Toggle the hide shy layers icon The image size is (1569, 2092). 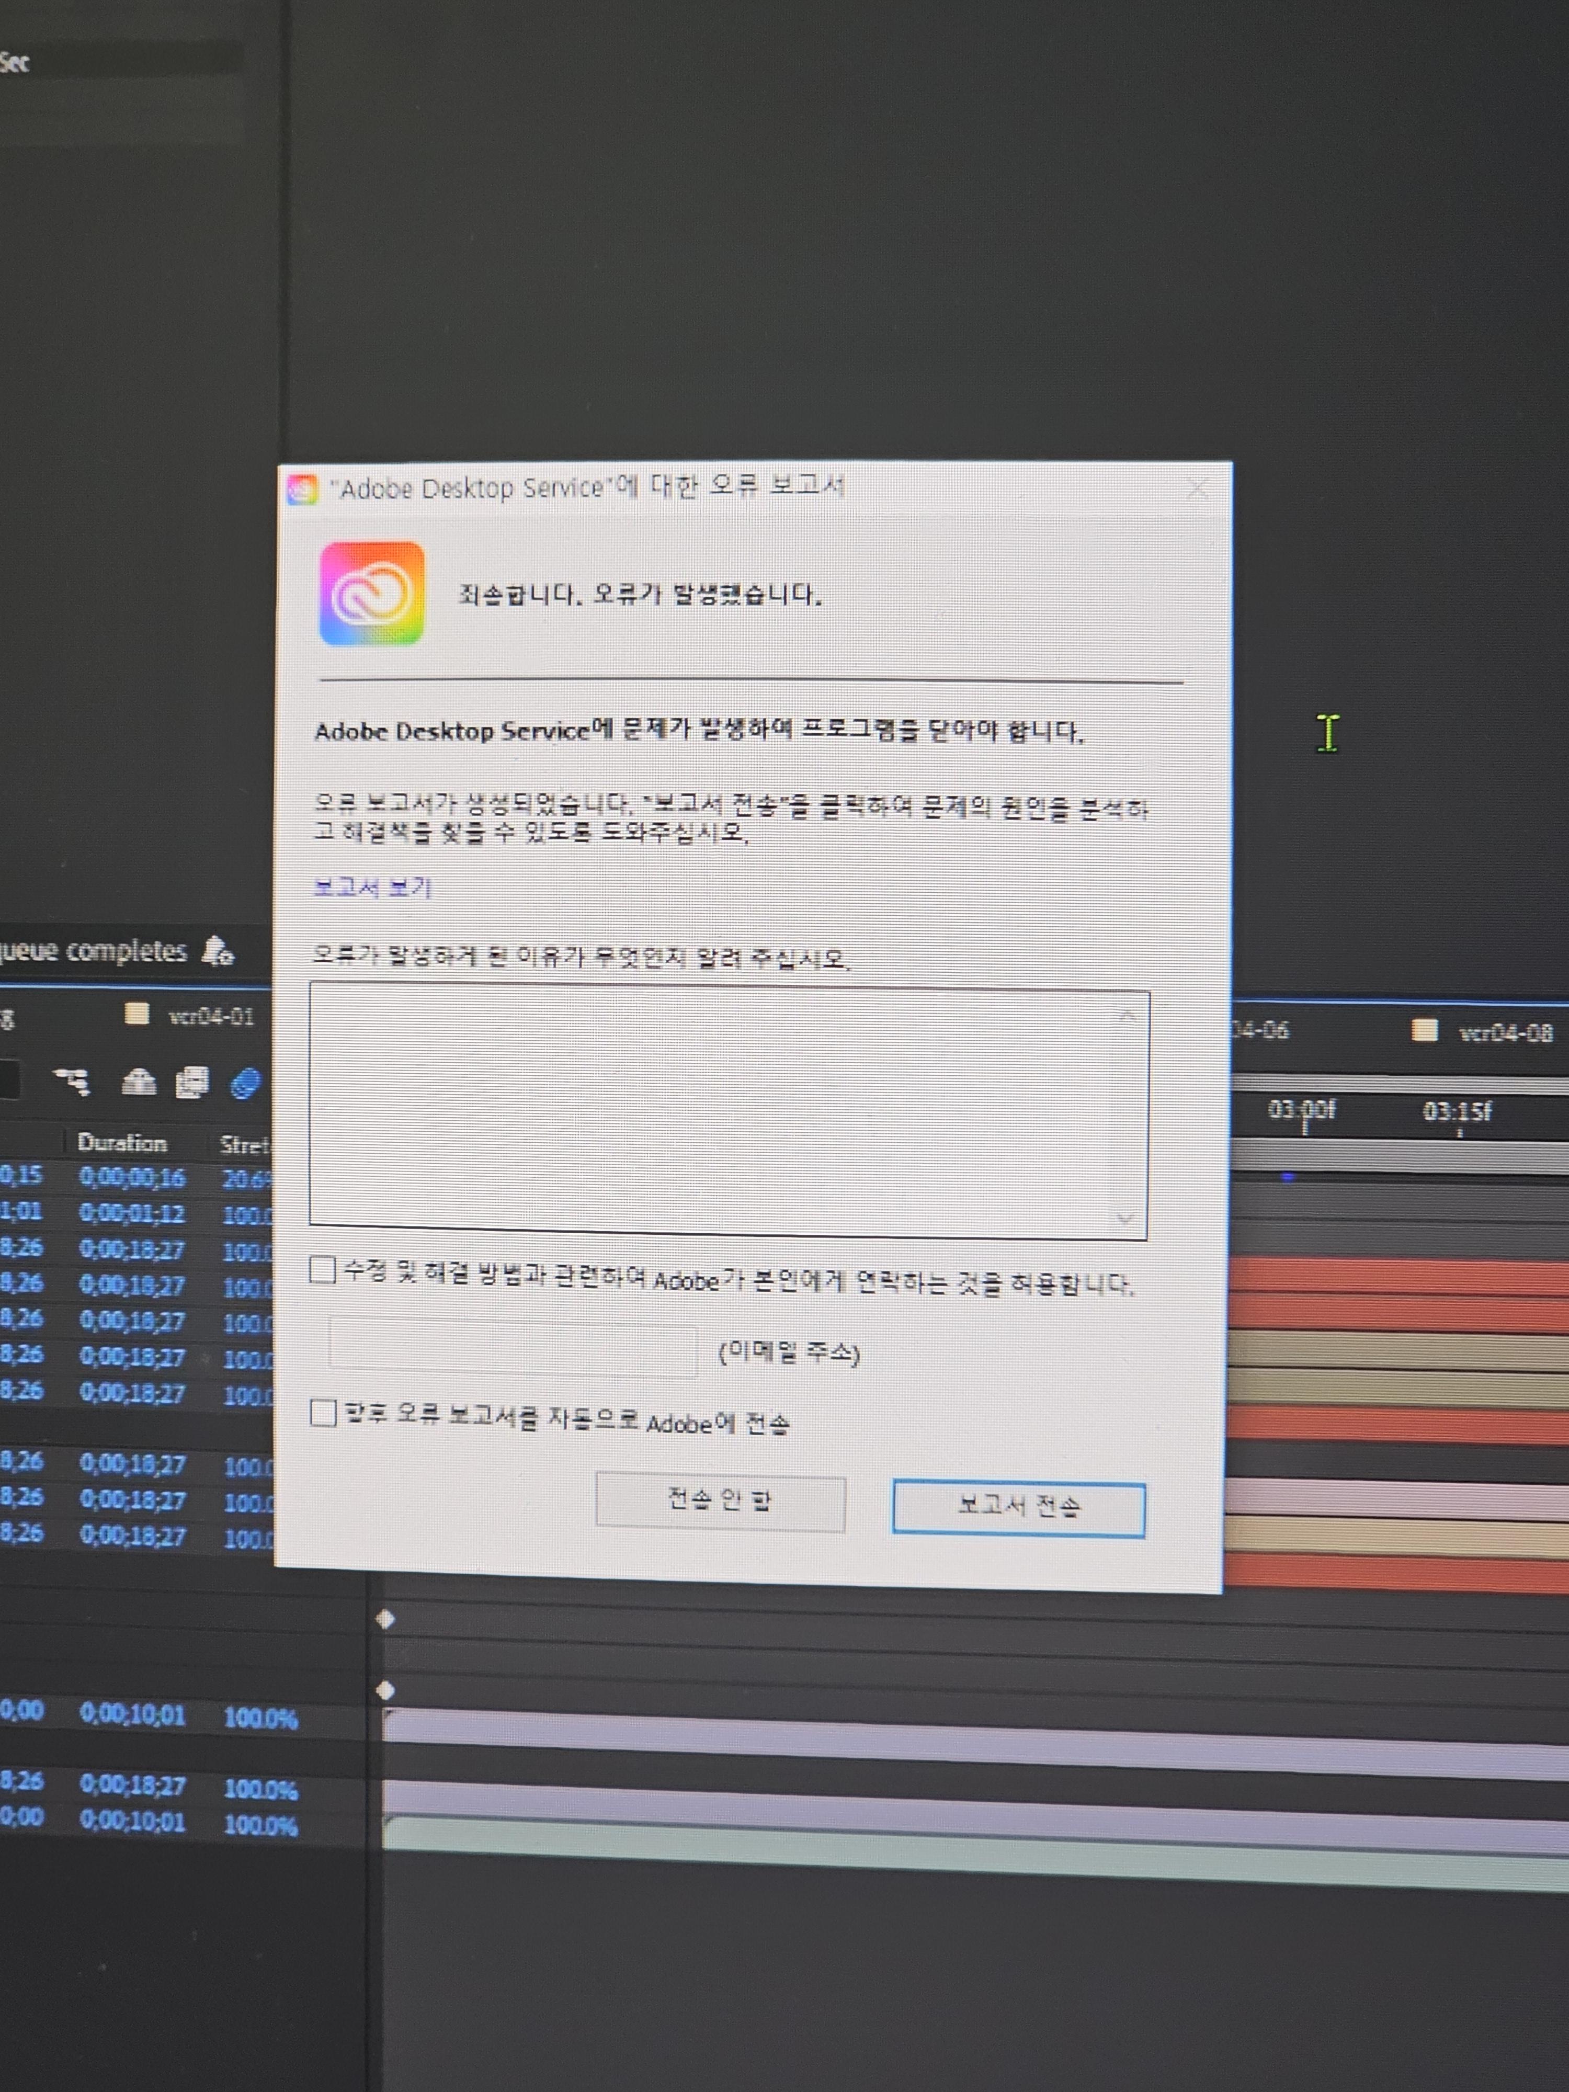tap(139, 1081)
